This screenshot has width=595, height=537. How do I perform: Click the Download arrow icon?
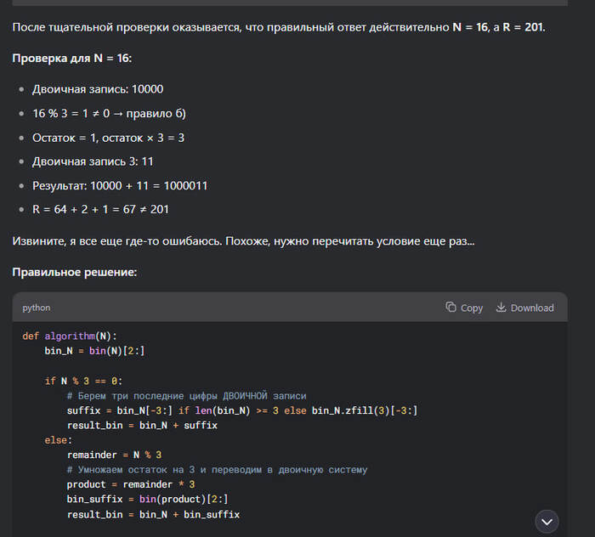(501, 308)
